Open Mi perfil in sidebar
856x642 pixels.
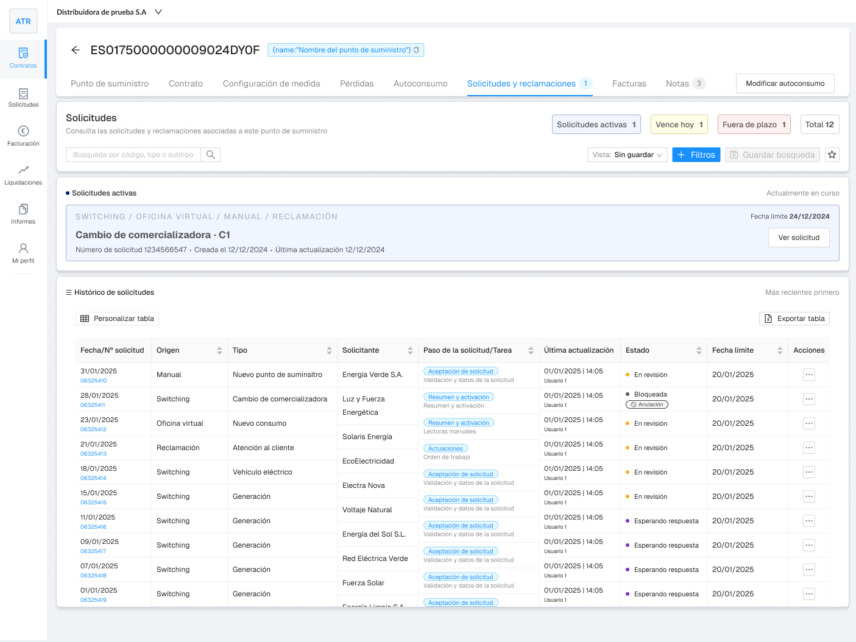coord(23,253)
